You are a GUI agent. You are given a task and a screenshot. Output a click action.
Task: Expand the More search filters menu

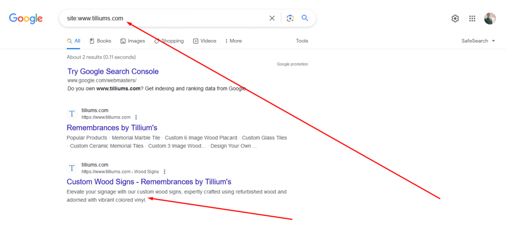coord(233,41)
